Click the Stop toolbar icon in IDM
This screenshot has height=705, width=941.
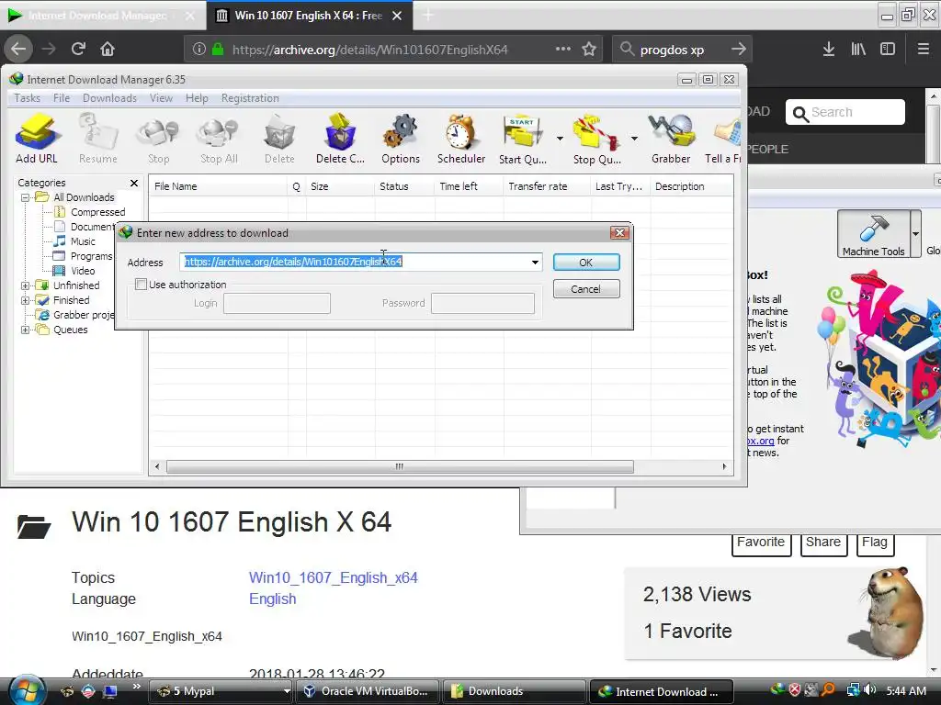[158, 139]
